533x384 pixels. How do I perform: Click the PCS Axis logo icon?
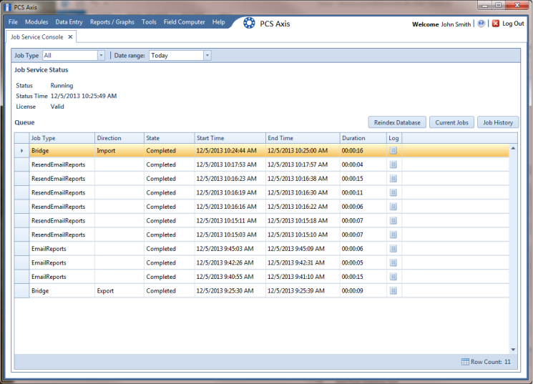(x=249, y=23)
